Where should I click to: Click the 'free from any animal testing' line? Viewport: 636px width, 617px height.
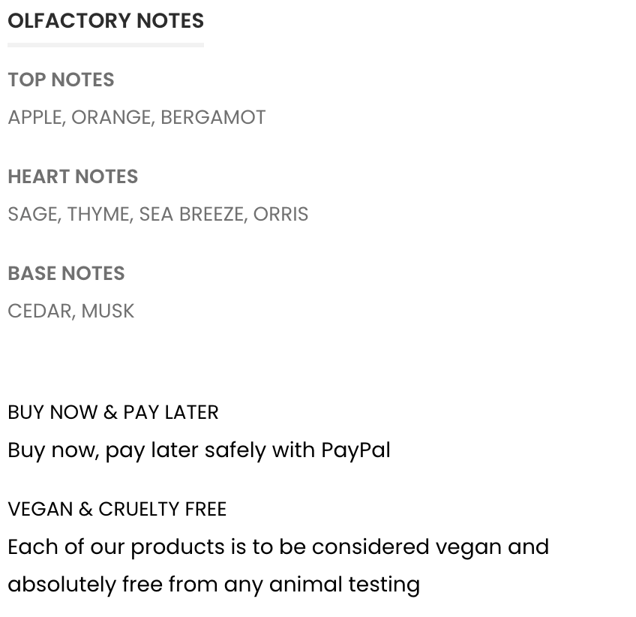point(214,585)
